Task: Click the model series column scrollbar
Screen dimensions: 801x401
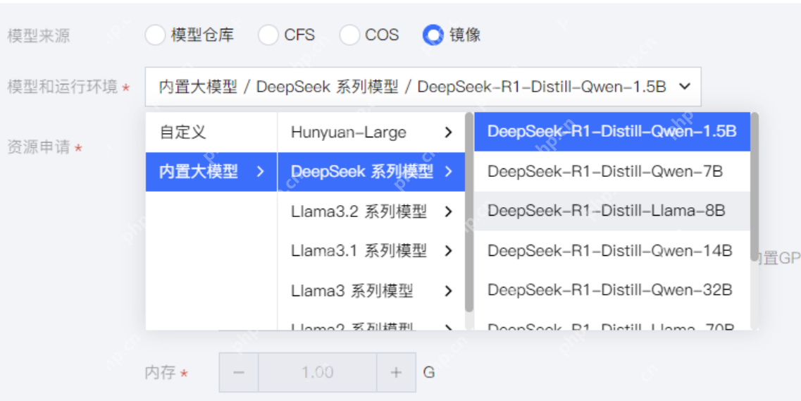Action: 469,212
